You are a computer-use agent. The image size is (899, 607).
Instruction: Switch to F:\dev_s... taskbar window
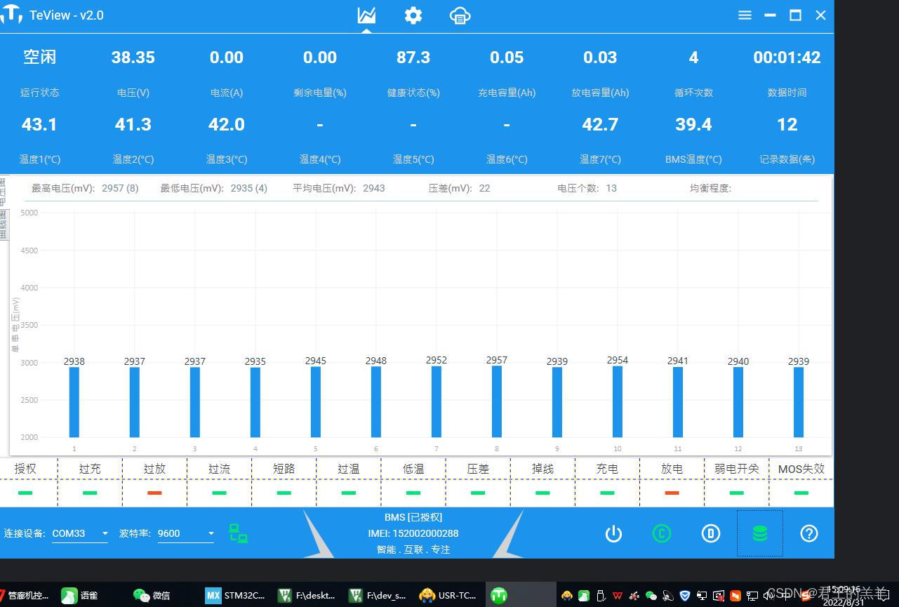tap(378, 595)
